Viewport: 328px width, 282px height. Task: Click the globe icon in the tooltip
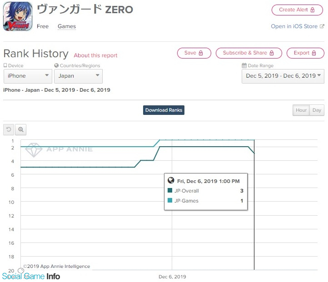[171, 180]
